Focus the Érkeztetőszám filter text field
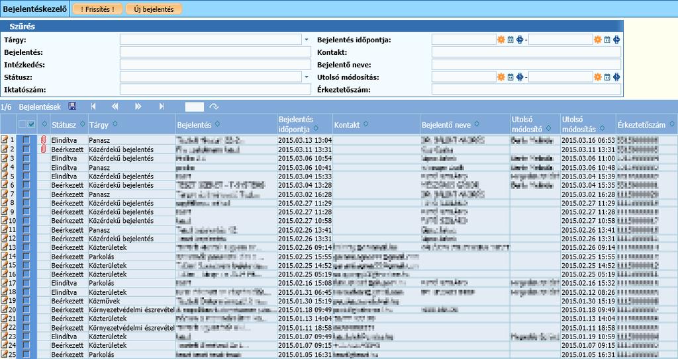The width and height of the screenshot is (678, 359). click(x=526, y=90)
